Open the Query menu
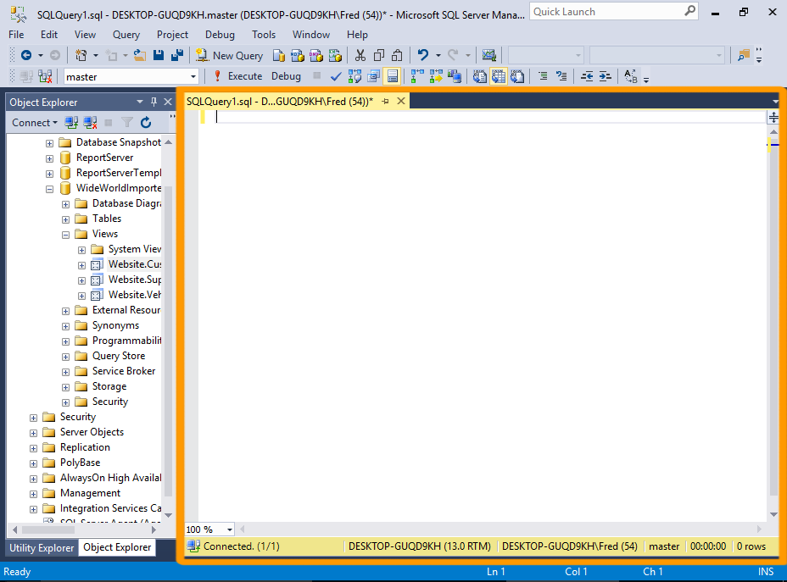This screenshot has width=787, height=582. click(x=126, y=35)
